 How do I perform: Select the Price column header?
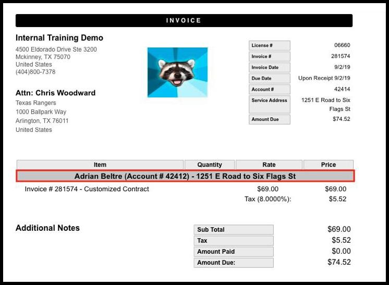(x=328, y=165)
